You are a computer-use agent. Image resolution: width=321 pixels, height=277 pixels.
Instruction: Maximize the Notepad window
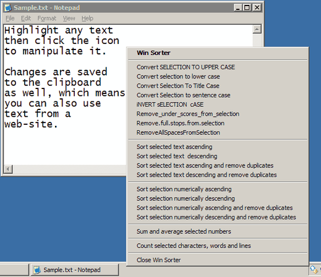pos(247,7)
